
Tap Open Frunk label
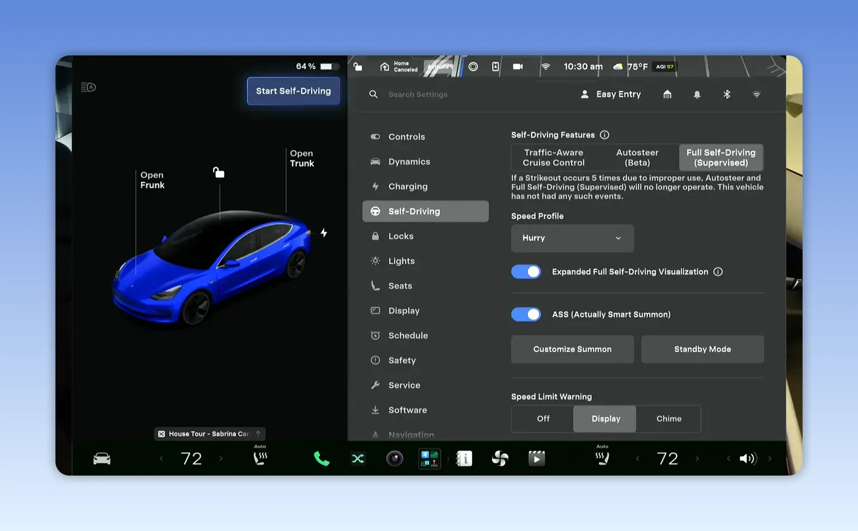(152, 180)
